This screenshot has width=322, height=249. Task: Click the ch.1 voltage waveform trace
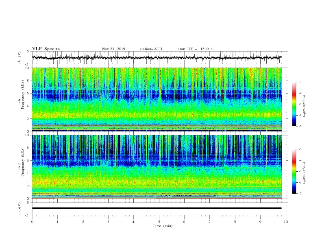click(157, 58)
